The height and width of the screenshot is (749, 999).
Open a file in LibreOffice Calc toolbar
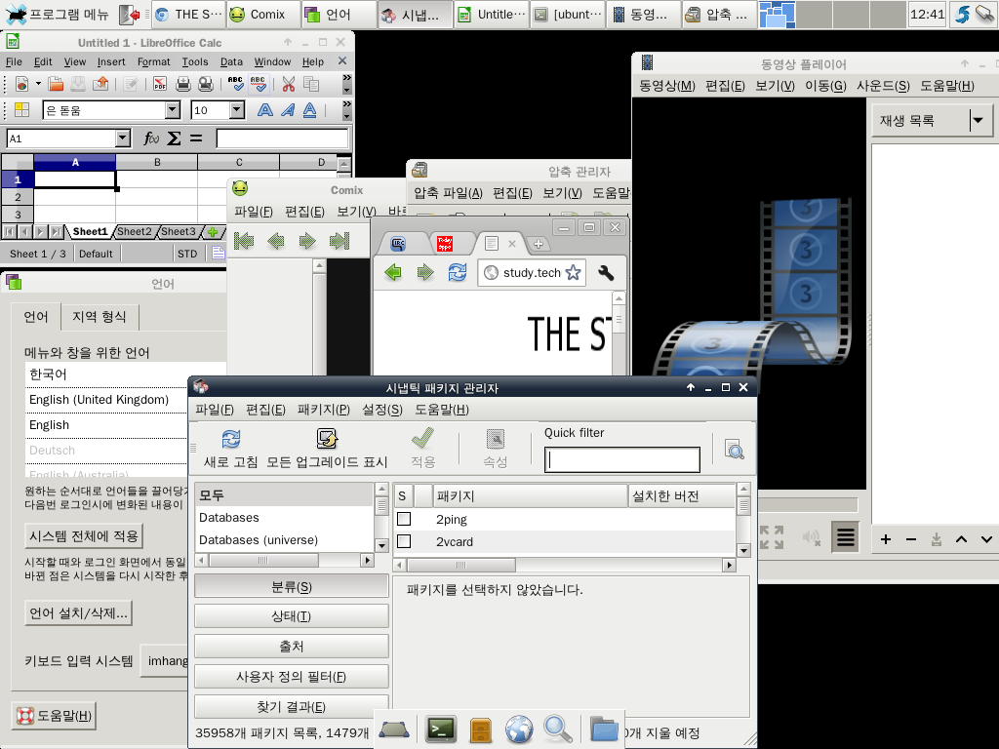pos(56,84)
